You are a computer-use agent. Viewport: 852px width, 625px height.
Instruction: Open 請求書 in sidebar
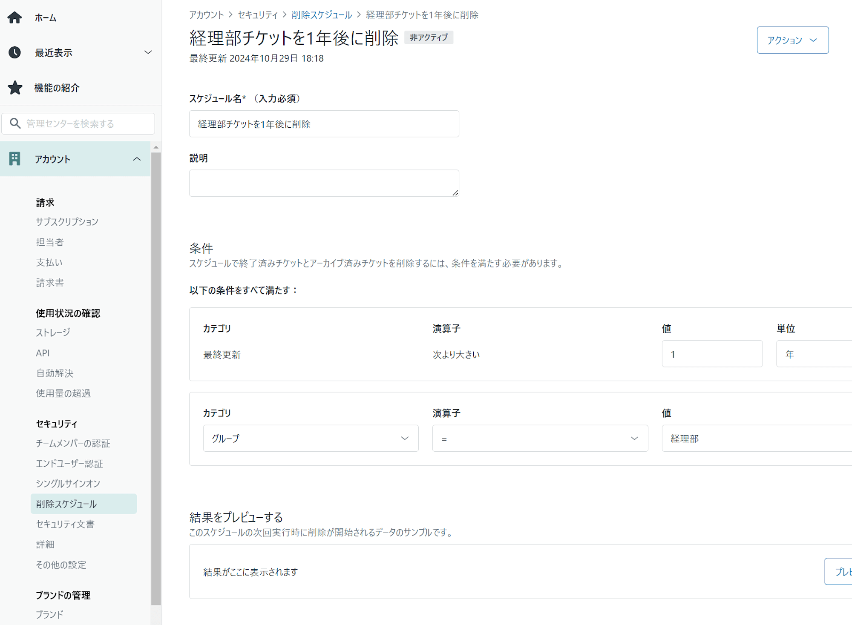[x=50, y=282]
